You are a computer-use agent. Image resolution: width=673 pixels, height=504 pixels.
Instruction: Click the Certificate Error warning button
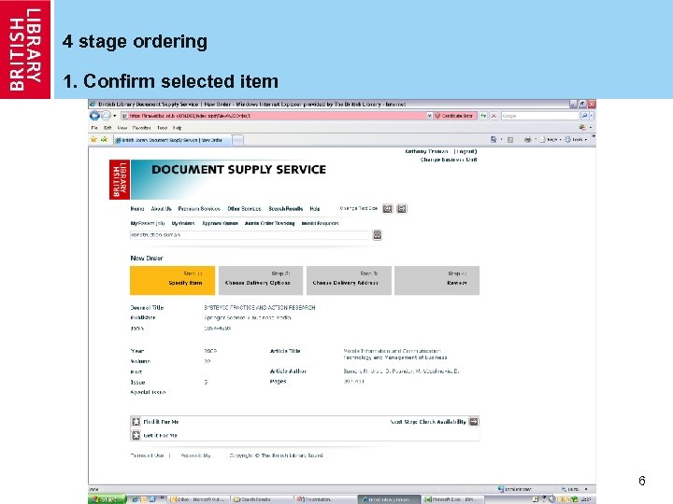pyautogui.click(x=454, y=116)
